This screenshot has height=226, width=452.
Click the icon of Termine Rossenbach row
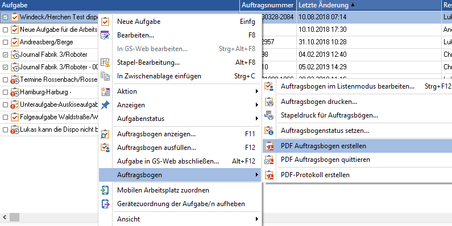[15, 79]
